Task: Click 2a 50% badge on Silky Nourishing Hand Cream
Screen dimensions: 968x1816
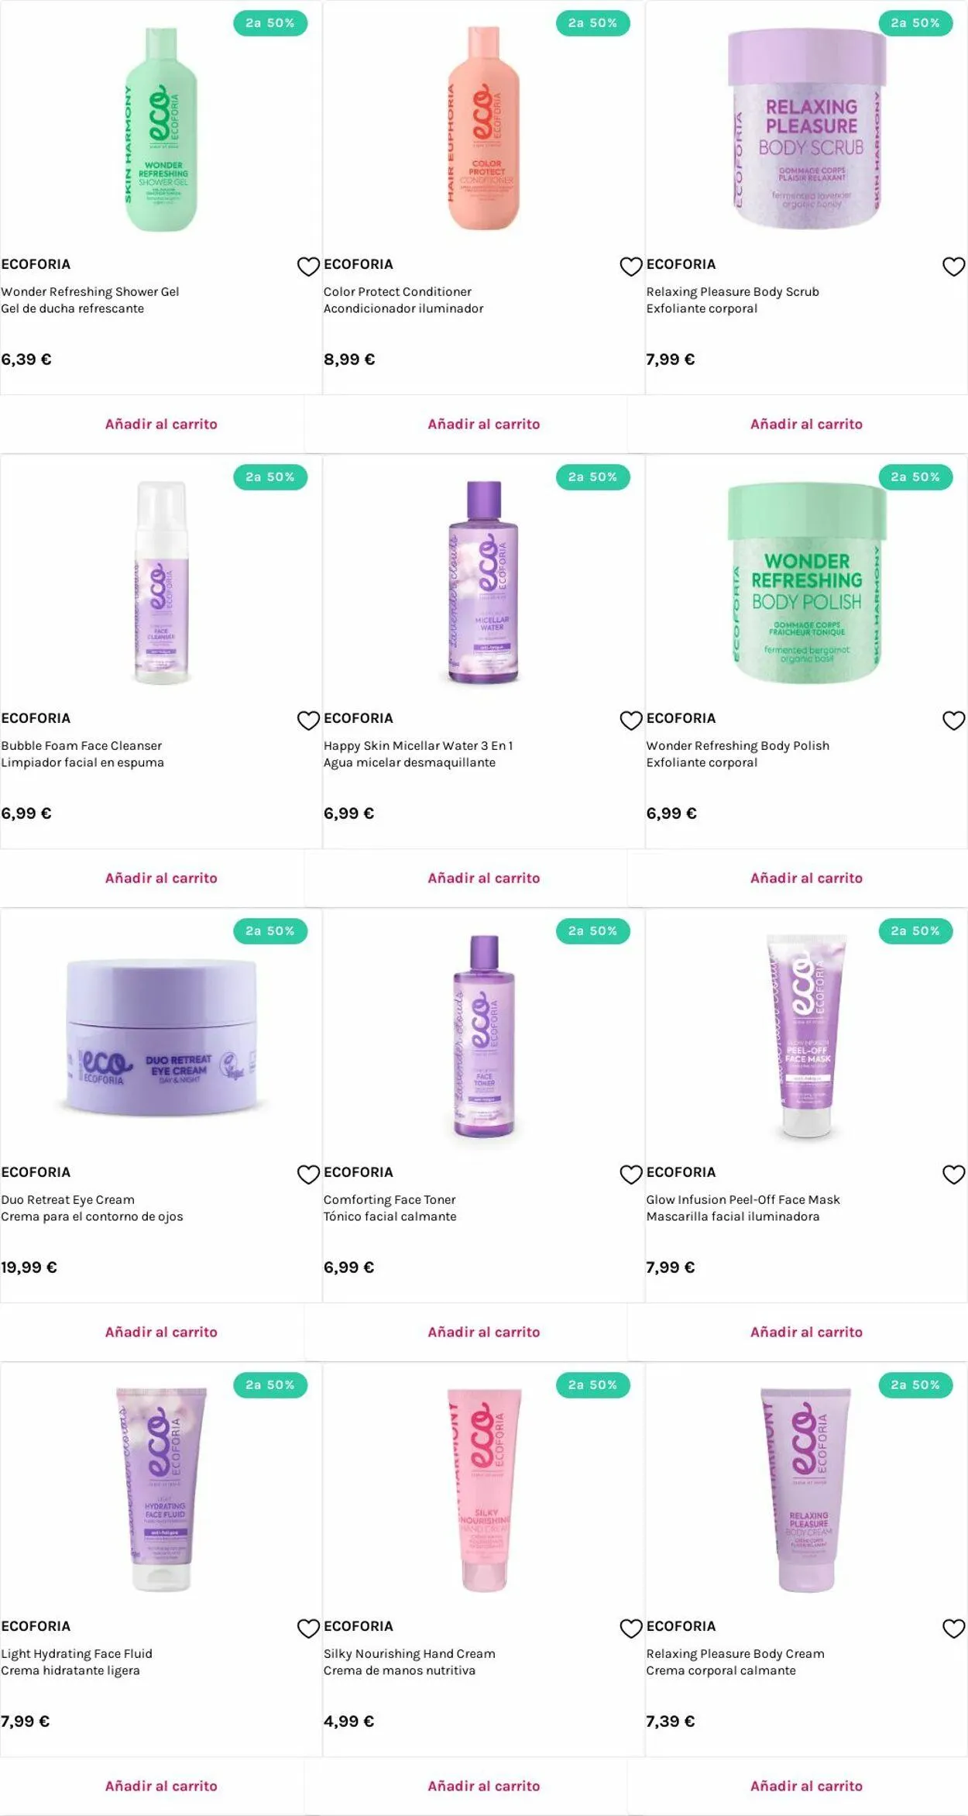Action: (x=592, y=1384)
